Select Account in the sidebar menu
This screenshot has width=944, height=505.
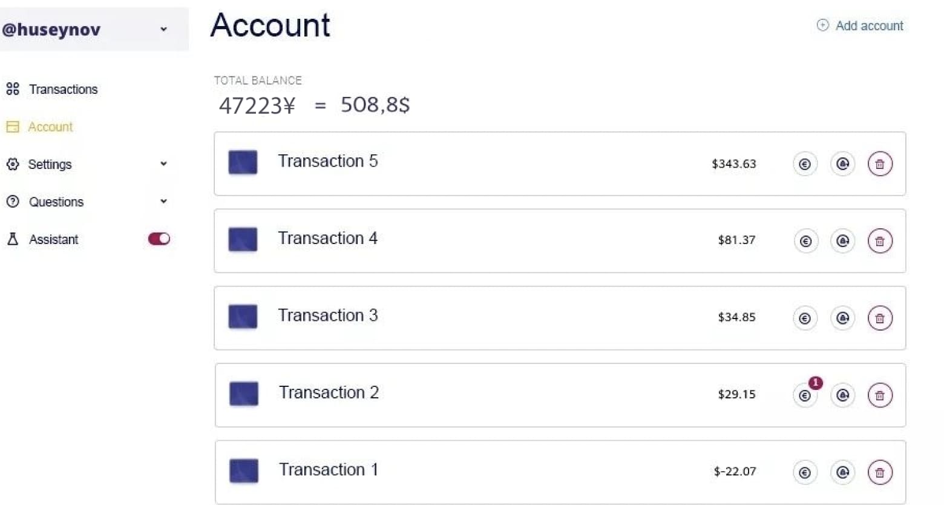50,127
